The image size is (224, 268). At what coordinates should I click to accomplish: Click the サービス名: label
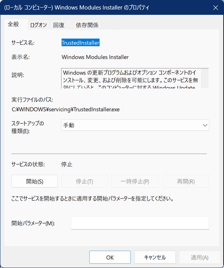[x=23, y=43]
